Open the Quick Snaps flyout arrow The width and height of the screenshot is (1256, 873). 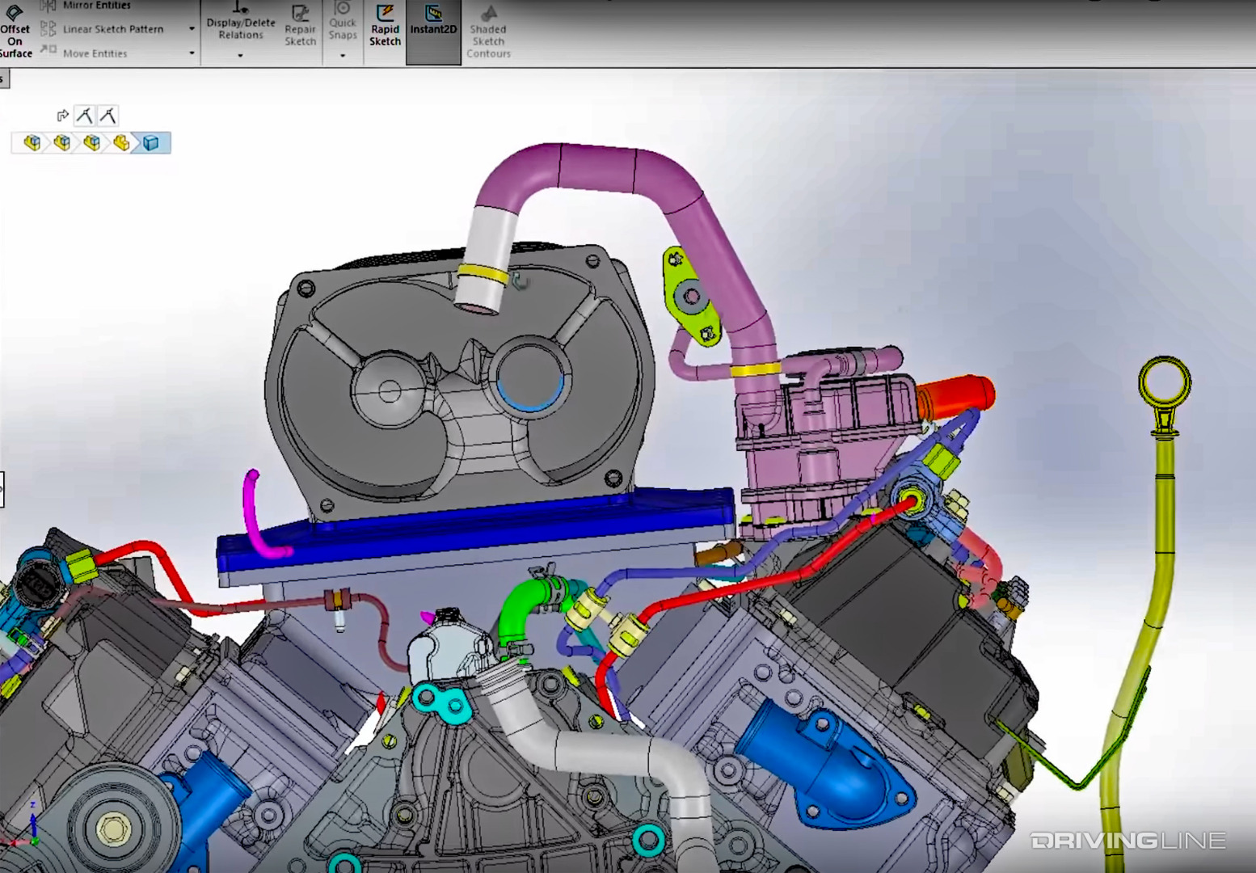point(343,55)
